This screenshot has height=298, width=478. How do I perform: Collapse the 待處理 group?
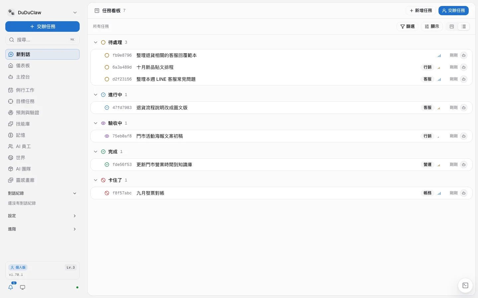pyautogui.click(x=96, y=42)
